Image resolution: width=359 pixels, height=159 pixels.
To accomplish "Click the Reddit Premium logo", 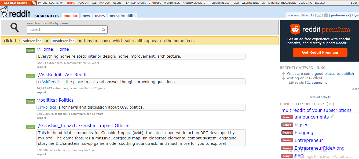I will pyautogui.click(x=320, y=29).
